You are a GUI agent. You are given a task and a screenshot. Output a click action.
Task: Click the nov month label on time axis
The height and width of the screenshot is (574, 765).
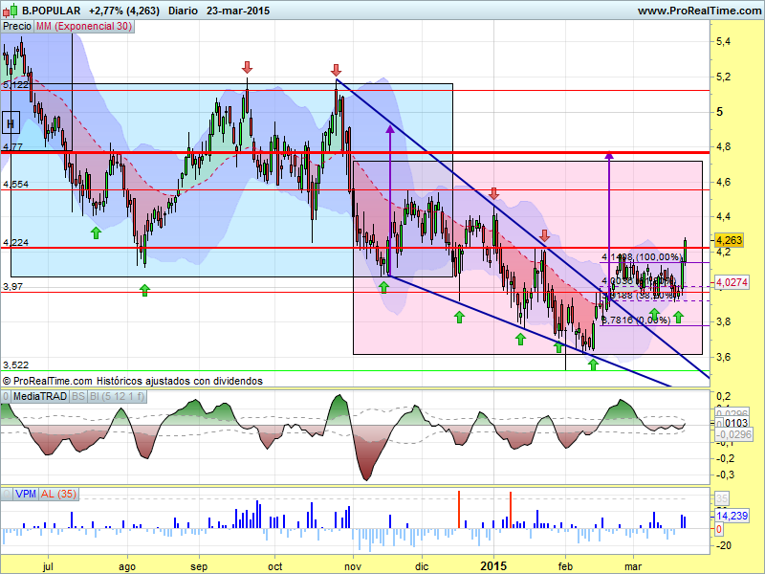point(353,566)
